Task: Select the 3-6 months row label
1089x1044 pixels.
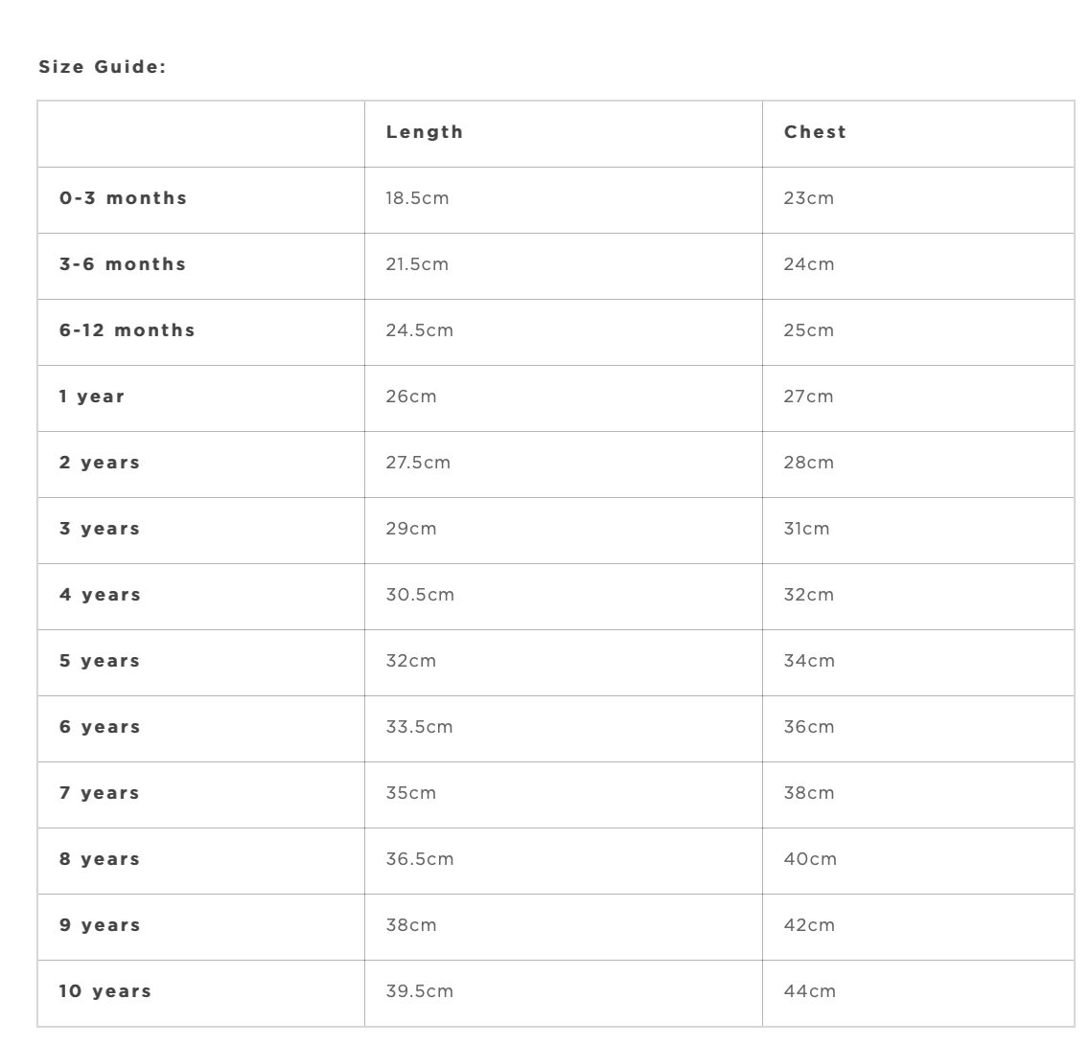Action: coord(124,264)
